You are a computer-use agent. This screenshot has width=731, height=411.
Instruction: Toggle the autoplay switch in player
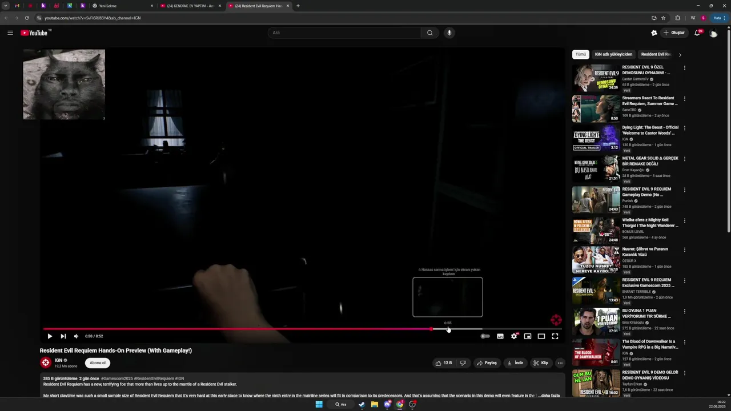pos(485,336)
